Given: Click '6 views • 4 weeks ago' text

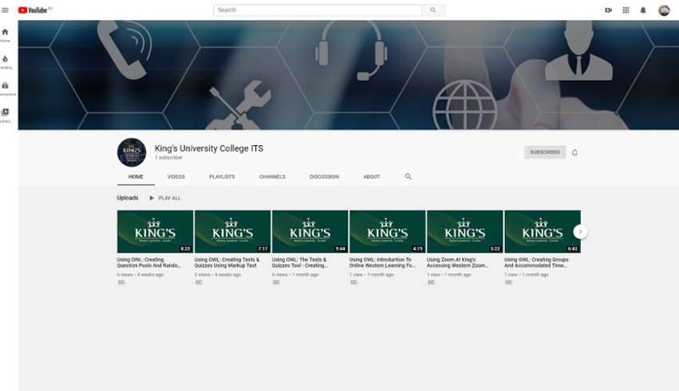Looking at the screenshot, I should (x=140, y=274).
